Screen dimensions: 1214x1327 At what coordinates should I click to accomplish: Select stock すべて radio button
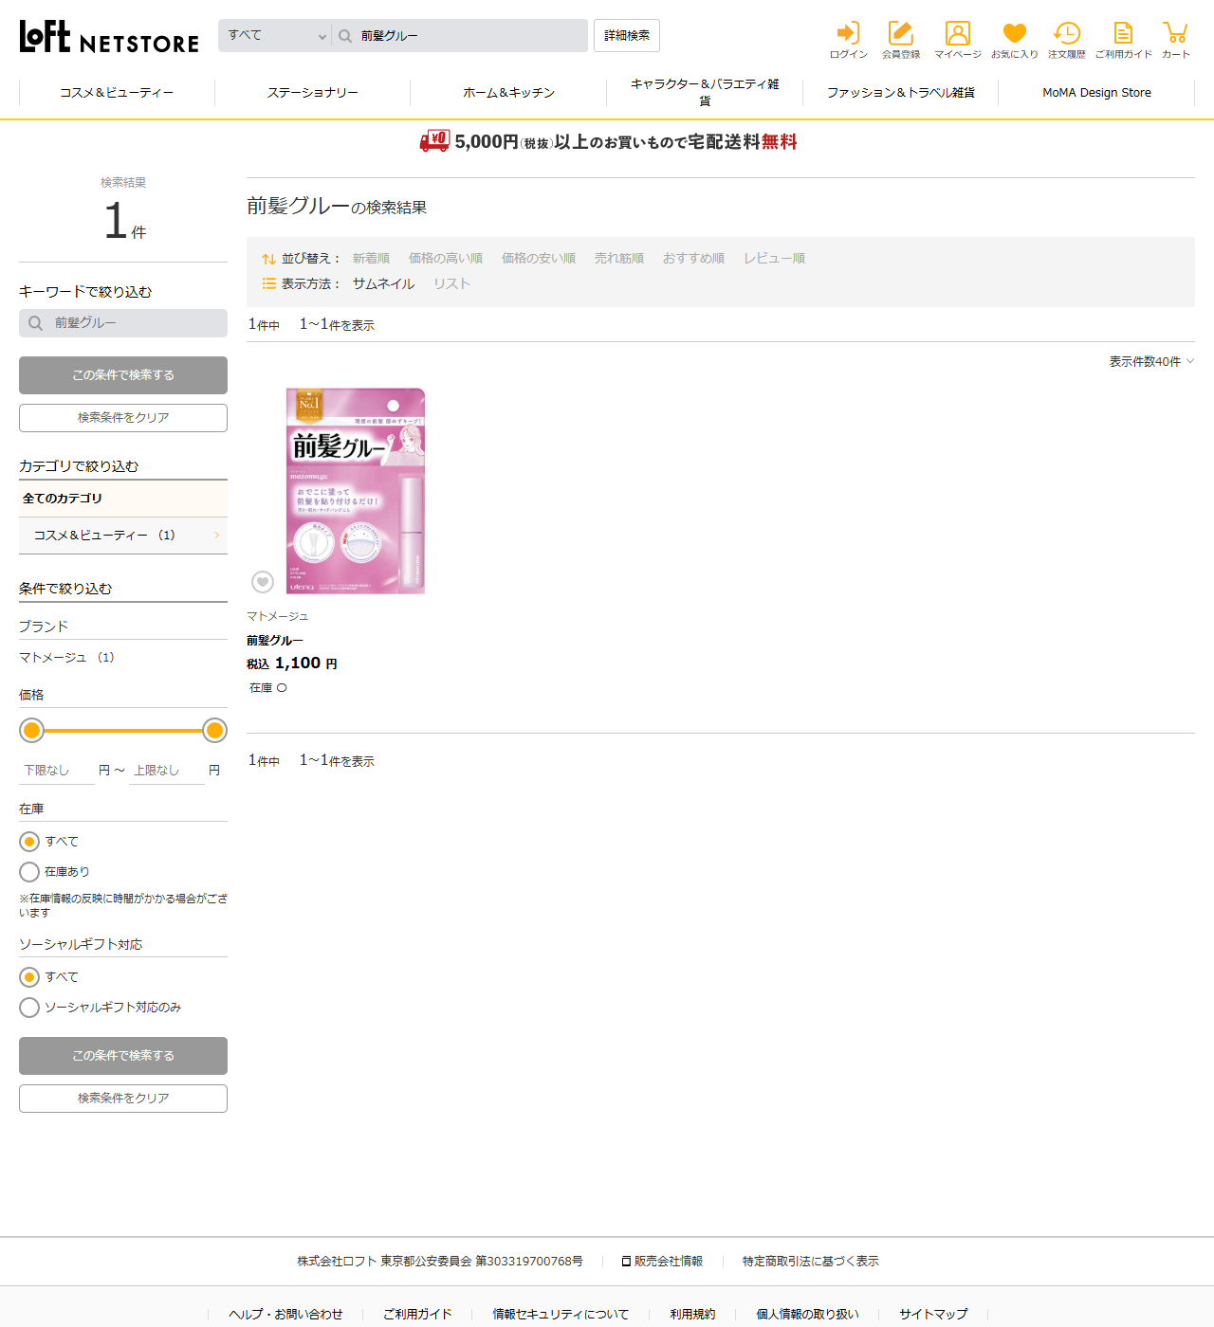point(29,842)
